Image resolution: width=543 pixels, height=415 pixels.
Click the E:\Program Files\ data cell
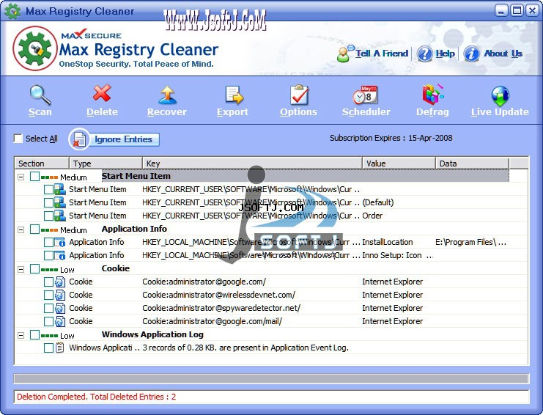tap(470, 242)
